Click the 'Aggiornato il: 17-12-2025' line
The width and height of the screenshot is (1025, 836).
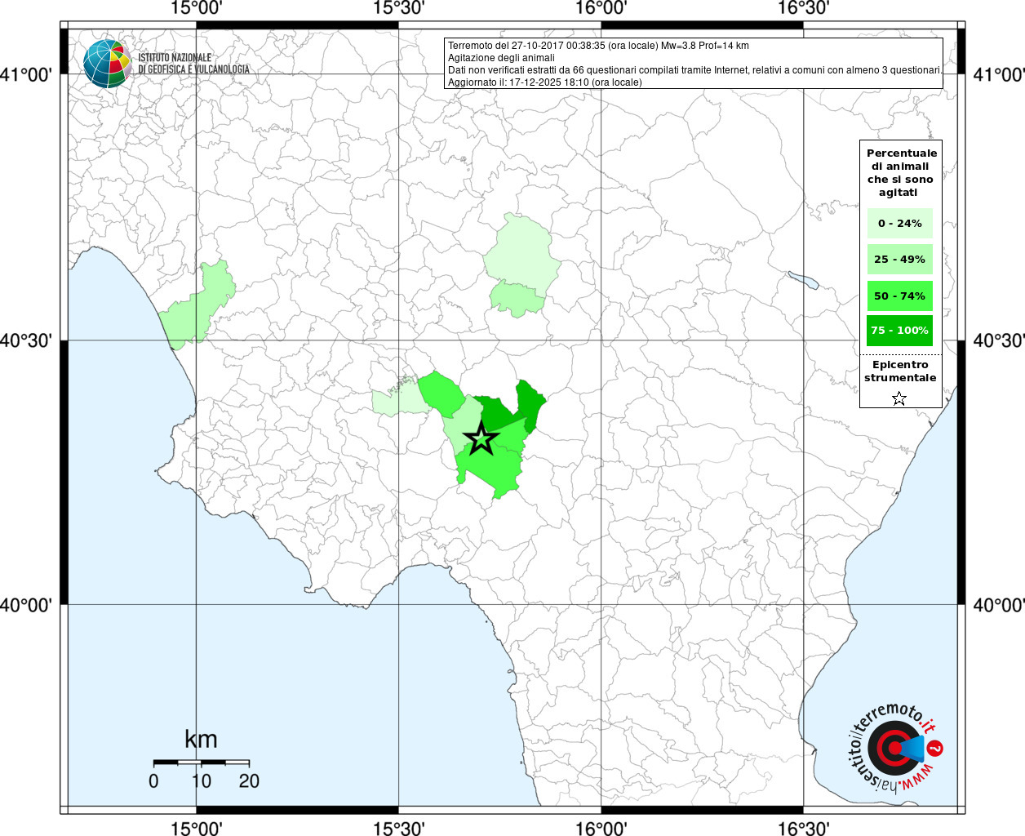coord(545,82)
